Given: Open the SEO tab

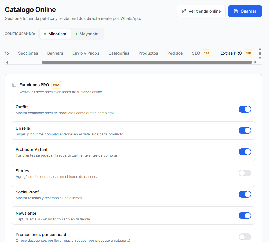Looking at the screenshot, I should pyautogui.click(x=202, y=53).
